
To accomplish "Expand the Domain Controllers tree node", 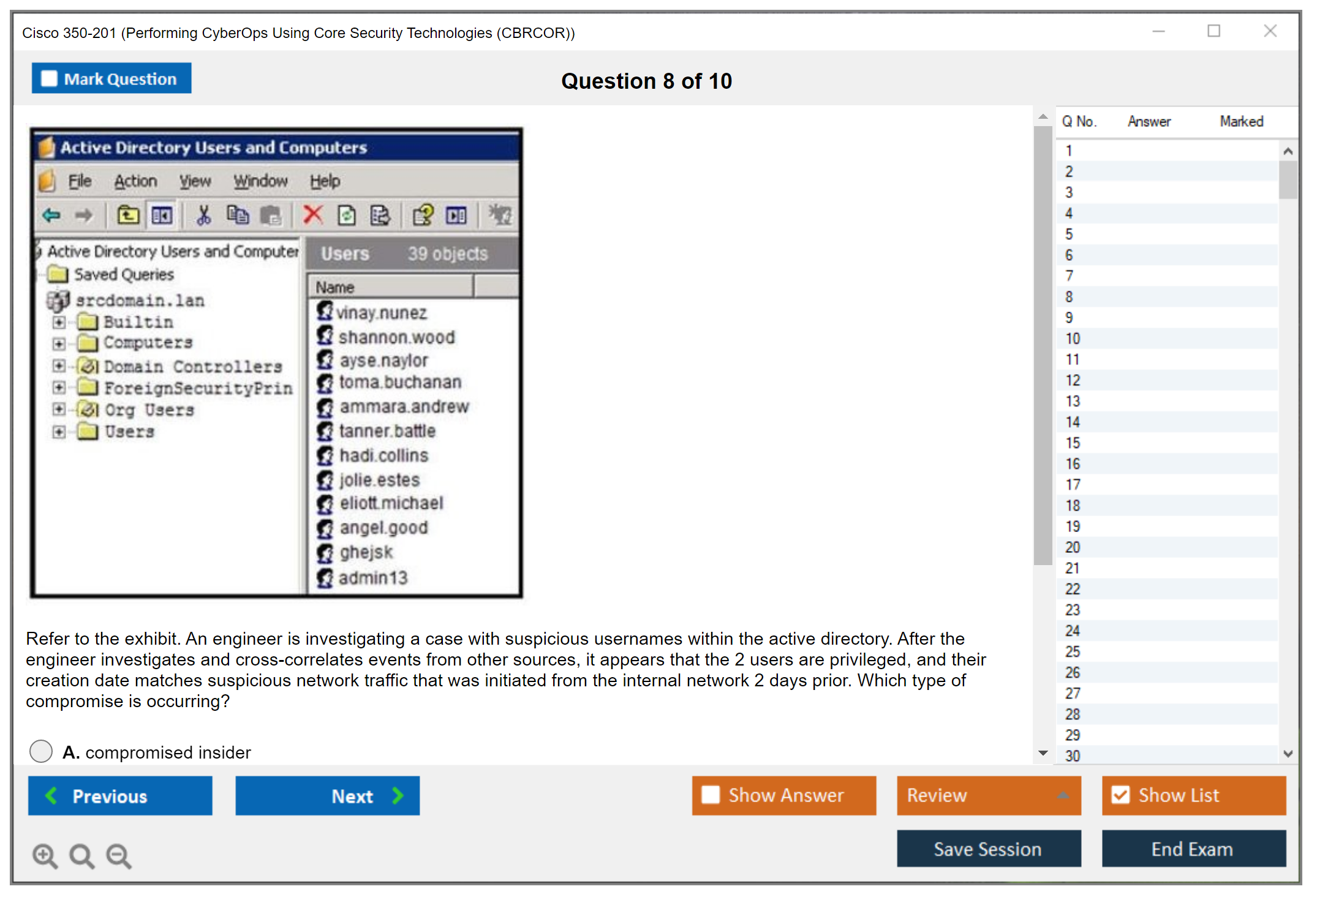I will coord(59,366).
